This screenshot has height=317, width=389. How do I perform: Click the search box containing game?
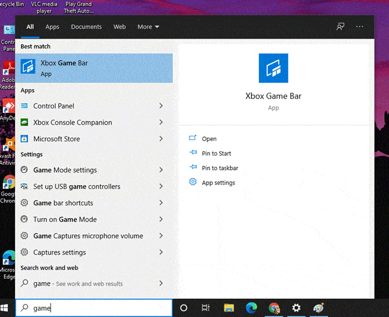coord(94,308)
